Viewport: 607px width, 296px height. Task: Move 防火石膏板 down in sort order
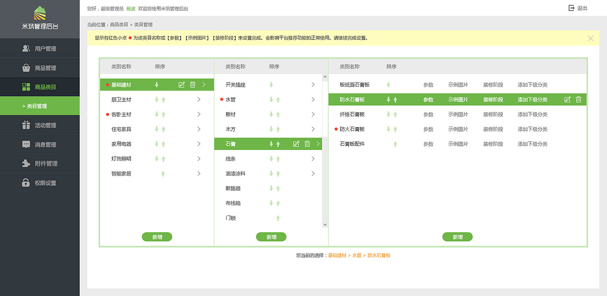388,129
